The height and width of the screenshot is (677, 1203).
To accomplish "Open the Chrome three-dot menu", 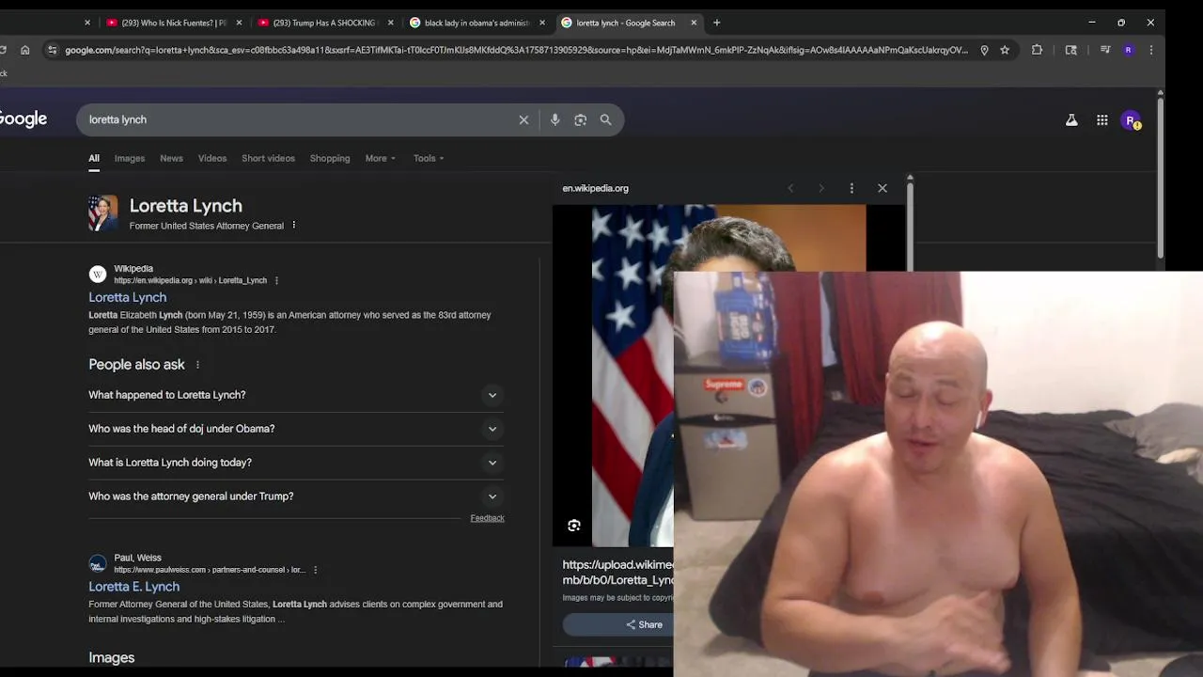I will click(1151, 50).
